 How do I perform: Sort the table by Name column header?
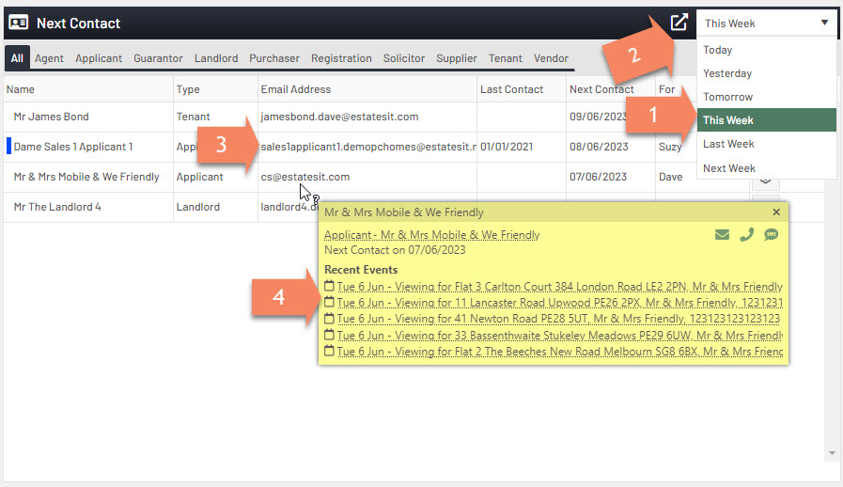click(x=21, y=89)
